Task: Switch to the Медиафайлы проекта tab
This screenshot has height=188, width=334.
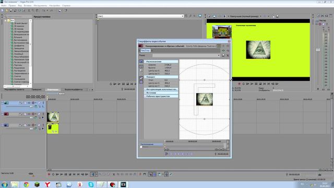Action: 14,89
